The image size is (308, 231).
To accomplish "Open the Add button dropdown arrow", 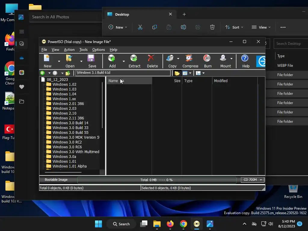I will point(124,61).
